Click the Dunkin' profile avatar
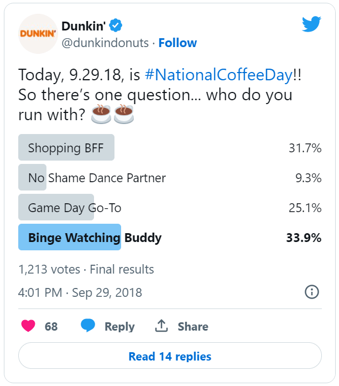 pyautogui.click(x=38, y=34)
